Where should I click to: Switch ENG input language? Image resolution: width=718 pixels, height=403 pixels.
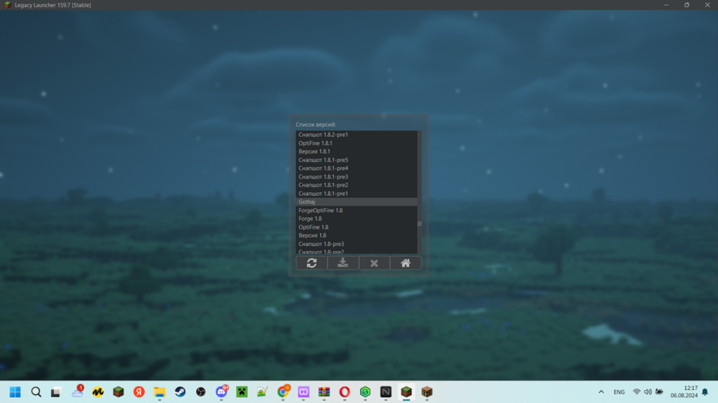pos(619,392)
